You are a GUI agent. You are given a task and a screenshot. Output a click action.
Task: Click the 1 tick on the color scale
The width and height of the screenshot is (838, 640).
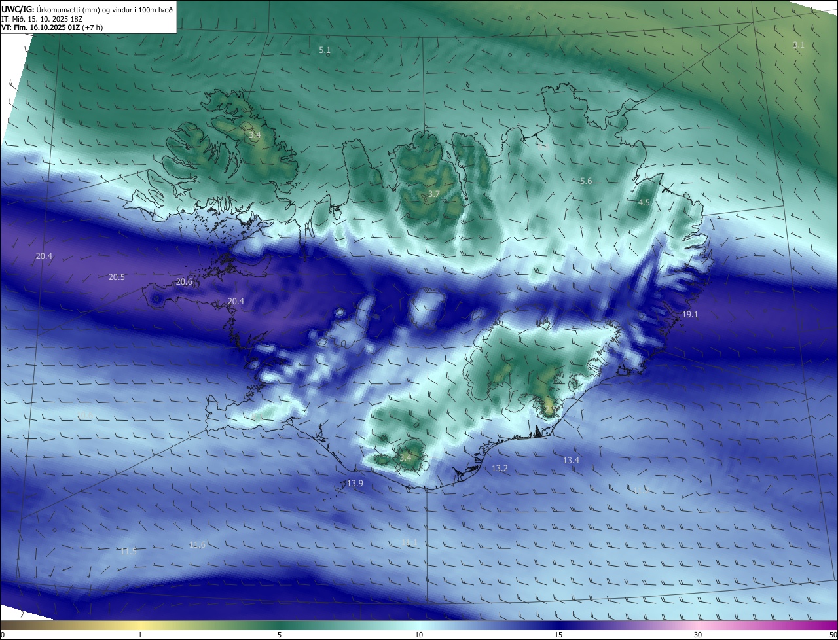tap(140, 635)
